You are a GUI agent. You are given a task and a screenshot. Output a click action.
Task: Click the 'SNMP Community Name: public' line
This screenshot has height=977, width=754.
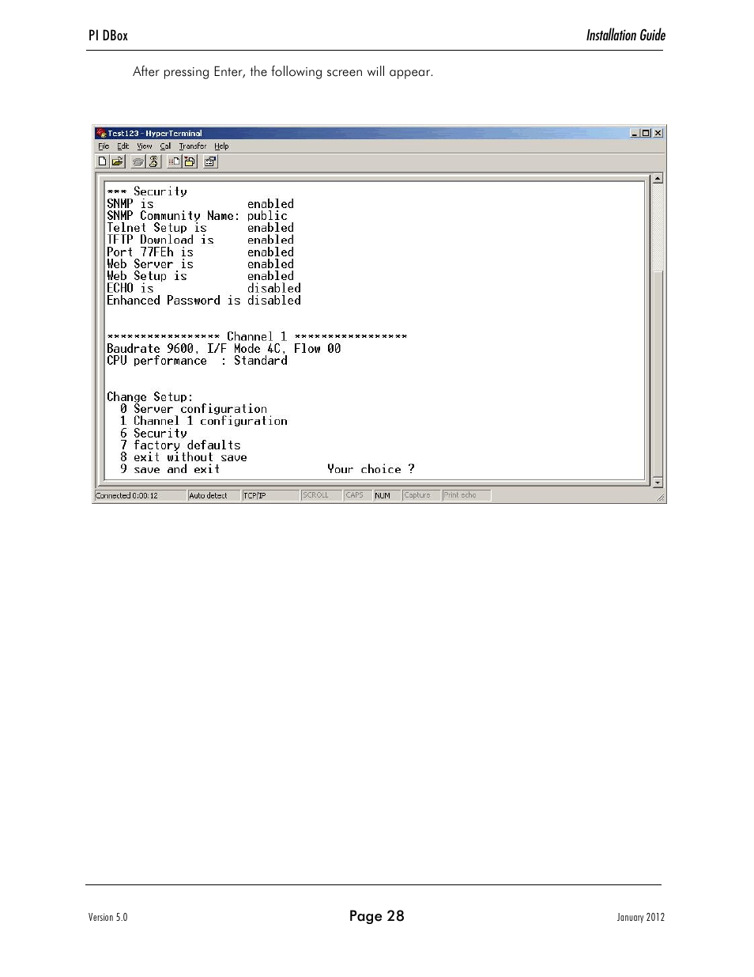click(198, 215)
